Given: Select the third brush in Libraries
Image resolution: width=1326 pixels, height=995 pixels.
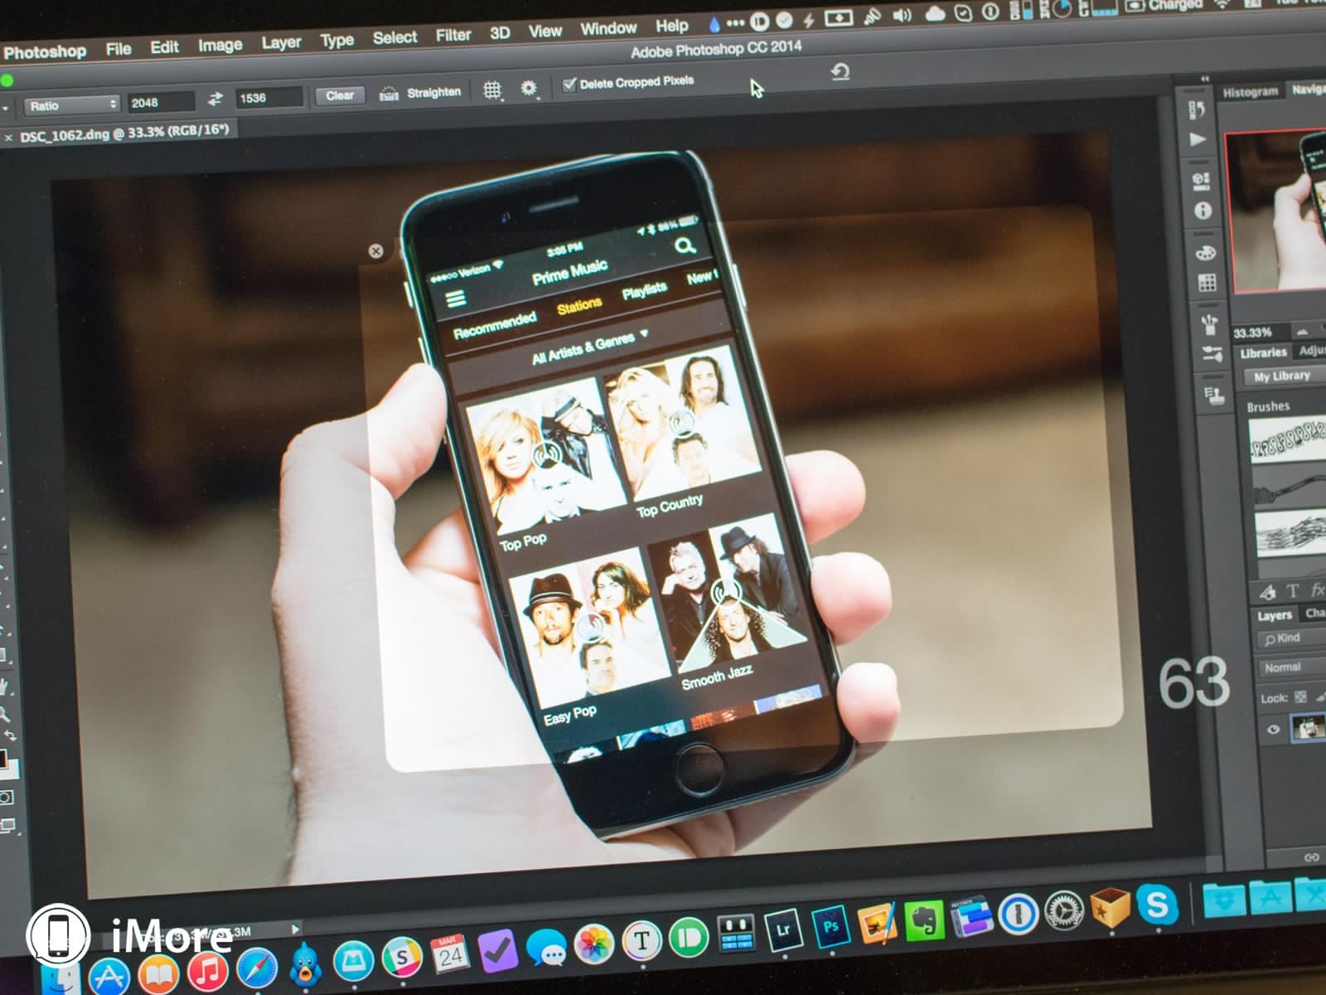Looking at the screenshot, I should 1291,532.
